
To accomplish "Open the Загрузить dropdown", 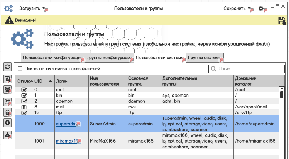I will tap(33, 9).
